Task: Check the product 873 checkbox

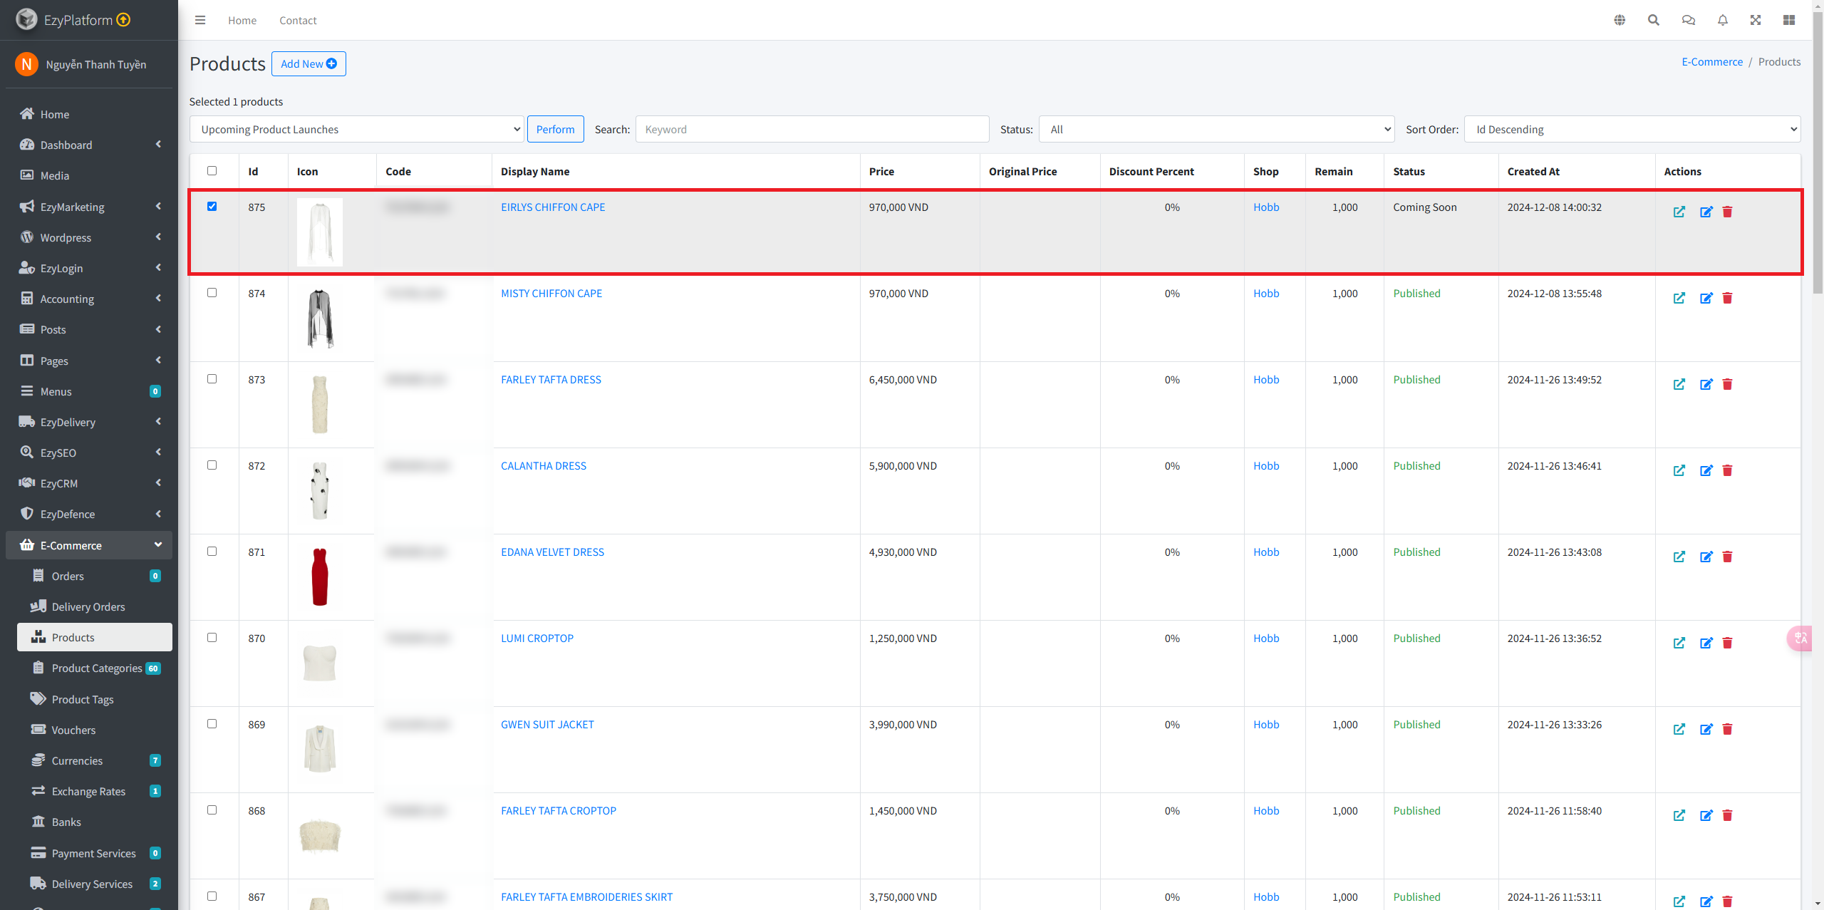Action: (x=212, y=378)
